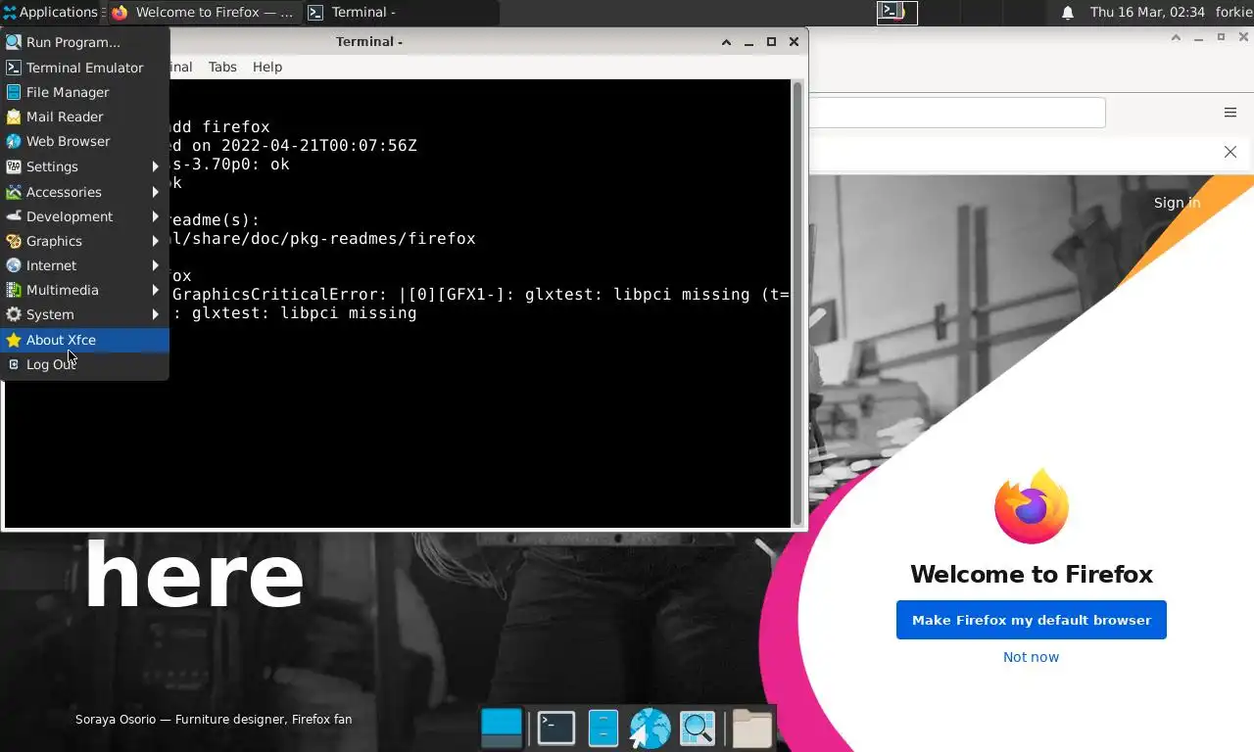The image size is (1254, 752).
Task: Open Web Browser menu entry
Action: pos(85,141)
